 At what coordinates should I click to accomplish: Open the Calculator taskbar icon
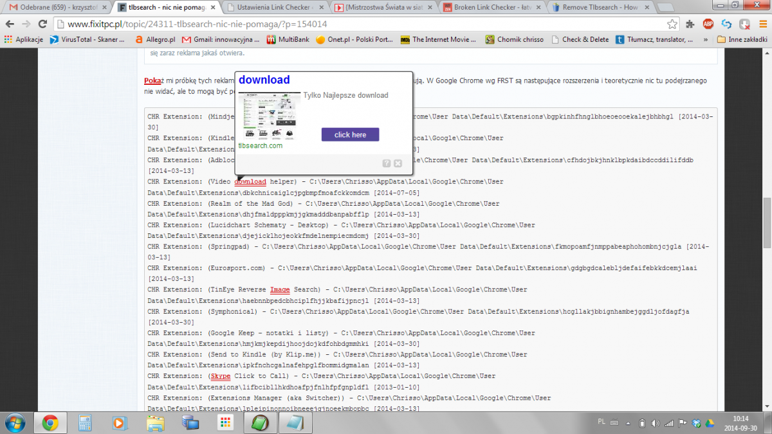(x=85, y=422)
